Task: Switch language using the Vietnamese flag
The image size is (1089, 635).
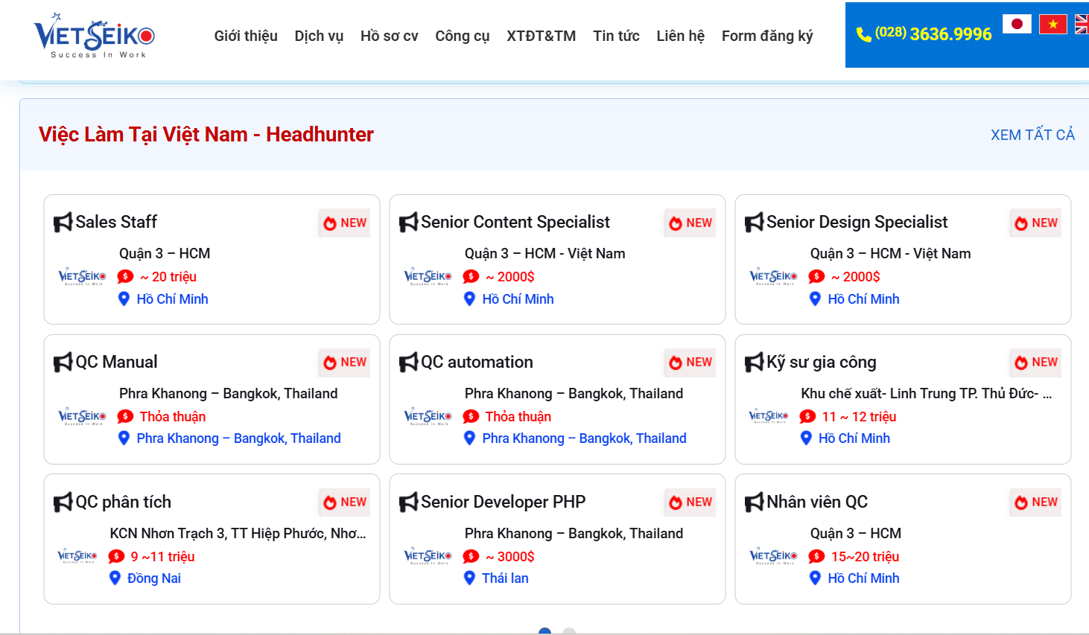Action: click(1053, 24)
